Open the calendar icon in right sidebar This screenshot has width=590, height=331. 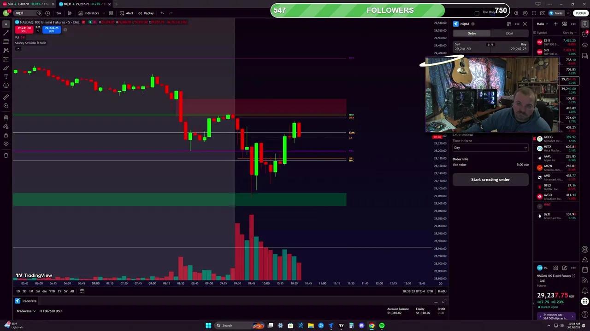point(585,269)
